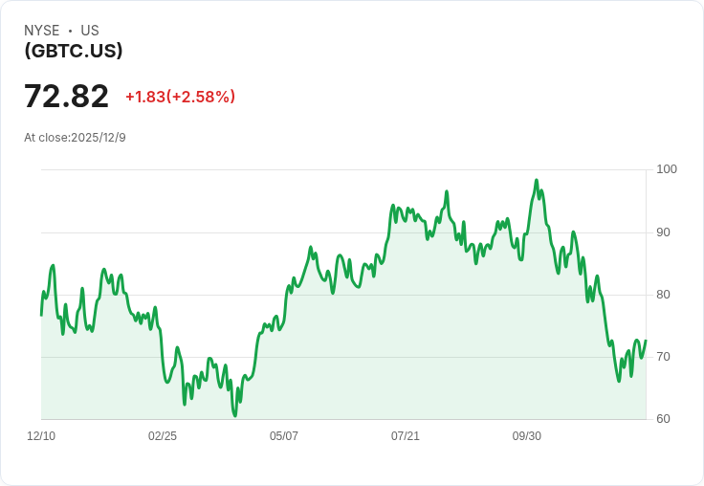
Task: Select the (GBTC.US) ticker title
Action: tap(74, 51)
